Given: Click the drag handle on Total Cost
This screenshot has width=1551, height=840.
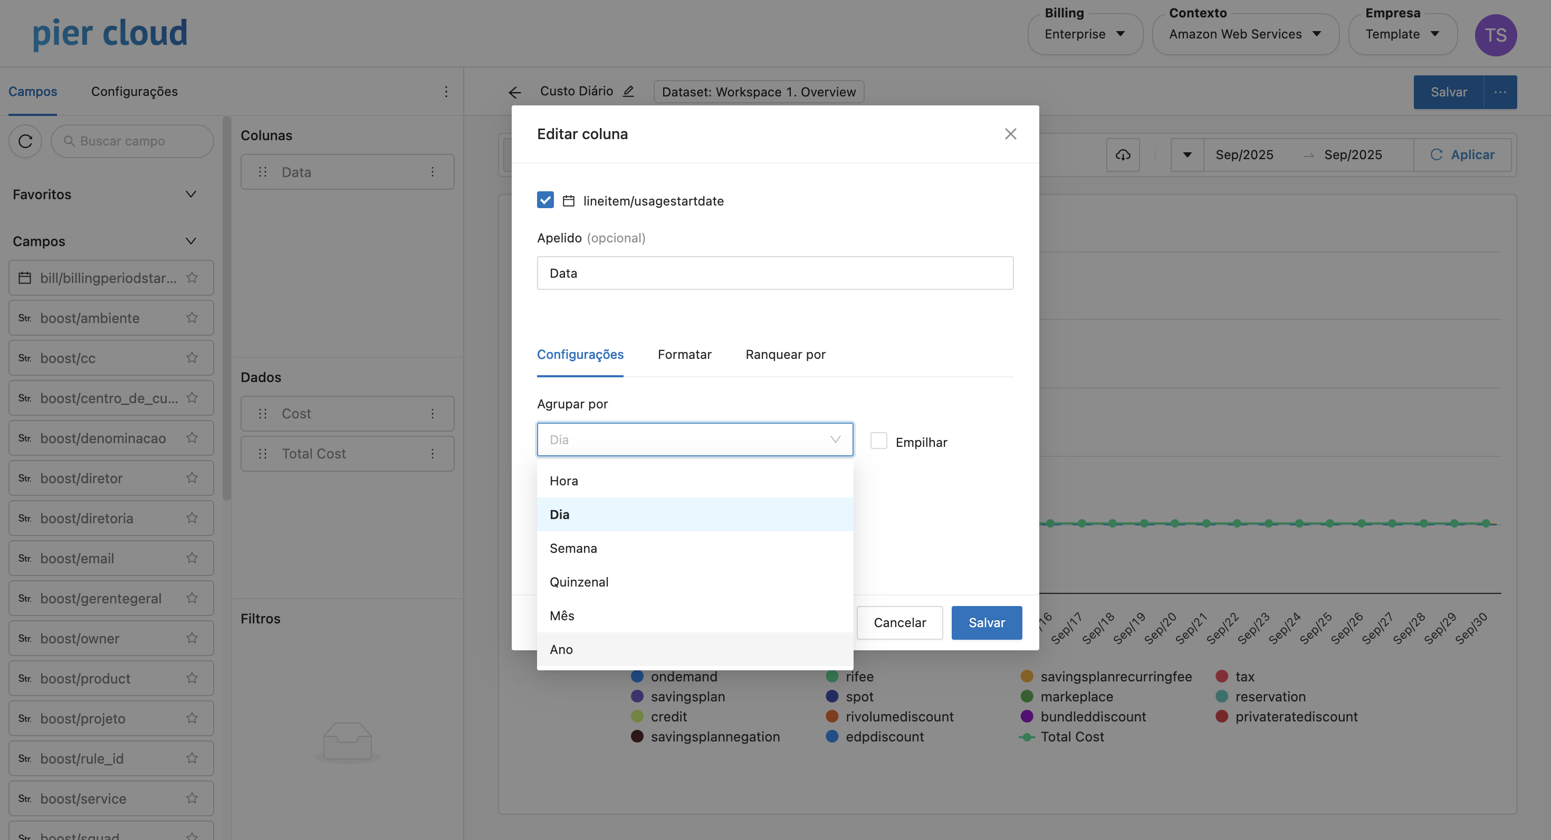Looking at the screenshot, I should point(263,454).
